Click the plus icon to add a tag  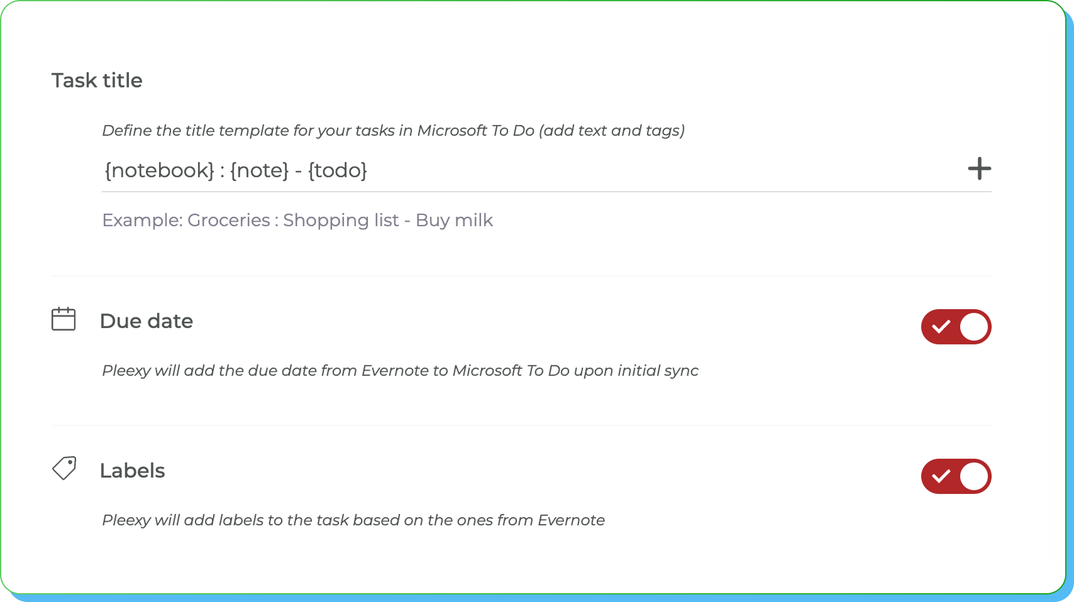click(979, 168)
